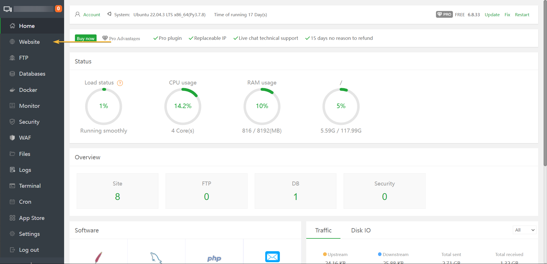The width and height of the screenshot is (547, 264).
Task: Click the mail server envelope icon
Action: 272,257
